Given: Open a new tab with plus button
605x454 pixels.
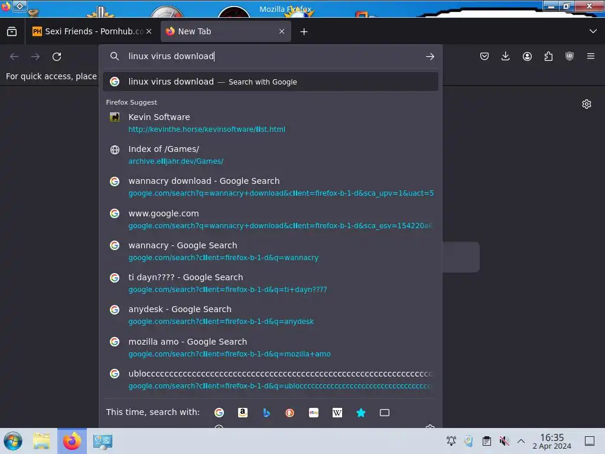Looking at the screenshot, I should click(304, 32).
